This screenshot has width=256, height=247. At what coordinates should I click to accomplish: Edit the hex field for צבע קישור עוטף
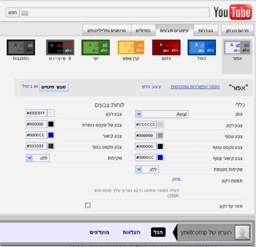tap(146, 158)
